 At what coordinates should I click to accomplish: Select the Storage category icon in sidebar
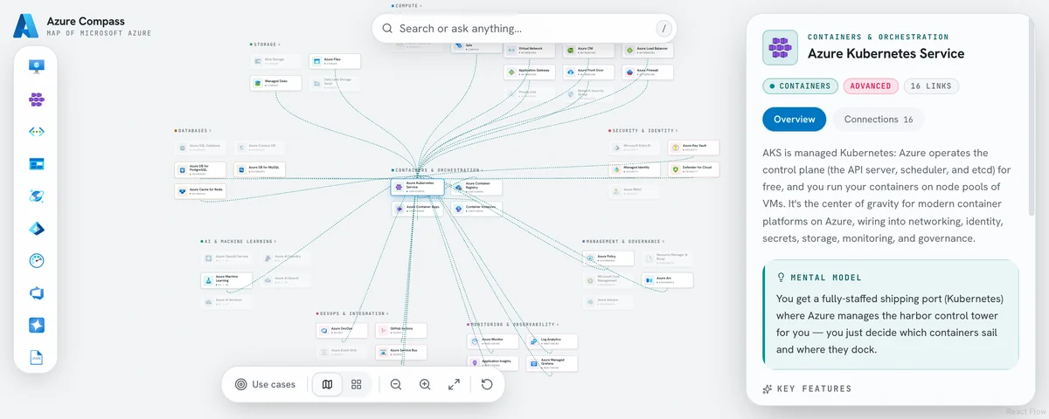point(37,163)
